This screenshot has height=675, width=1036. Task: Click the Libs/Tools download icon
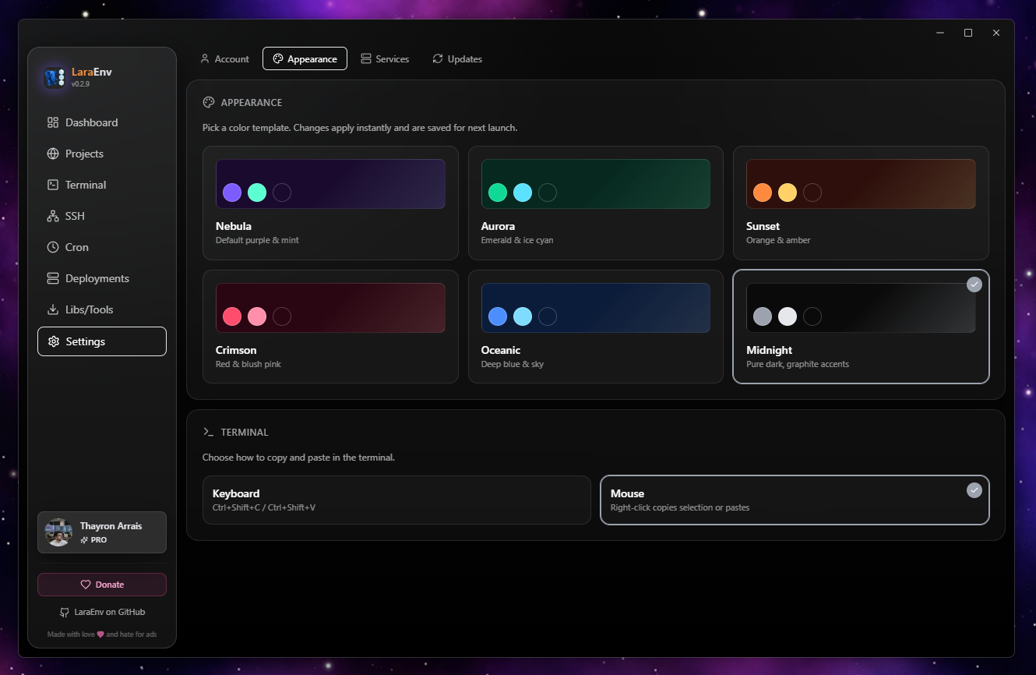[x=53, y=309]
